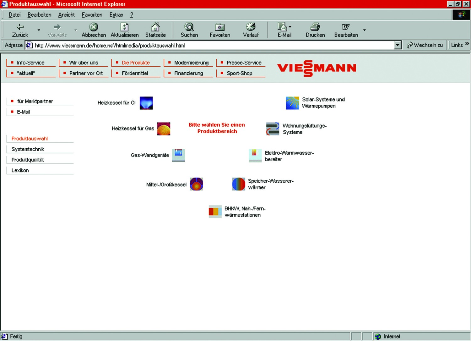Open the Suchen search pane

tap(189, 30)
